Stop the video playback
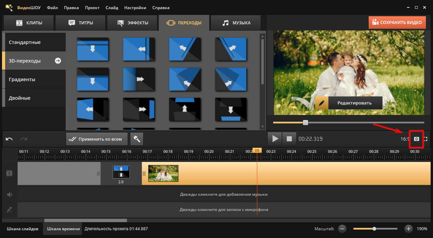Image resolution: width=433 pixels, height=238 pixels. pos(289,139)
